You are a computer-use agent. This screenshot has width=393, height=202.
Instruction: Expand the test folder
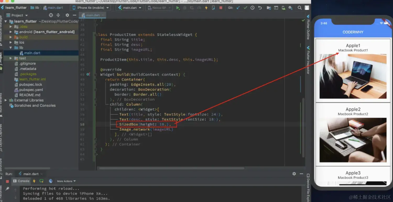click(x=11, y=58)
